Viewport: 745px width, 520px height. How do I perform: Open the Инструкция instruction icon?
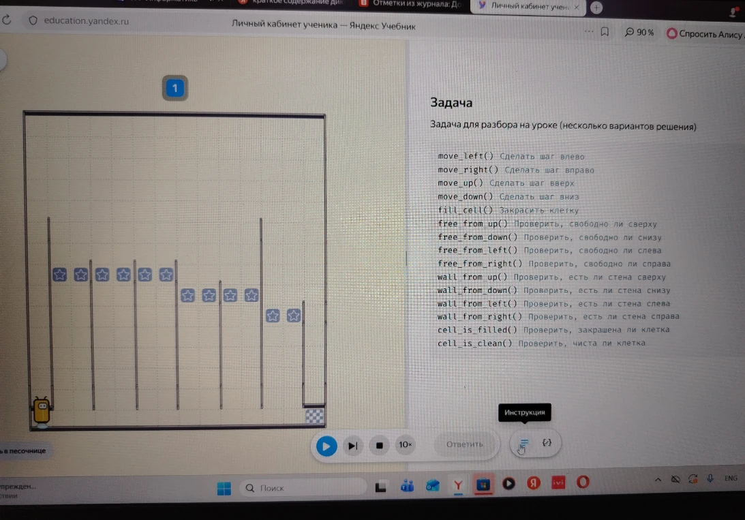pyautogui.click(x=523, y=444)
